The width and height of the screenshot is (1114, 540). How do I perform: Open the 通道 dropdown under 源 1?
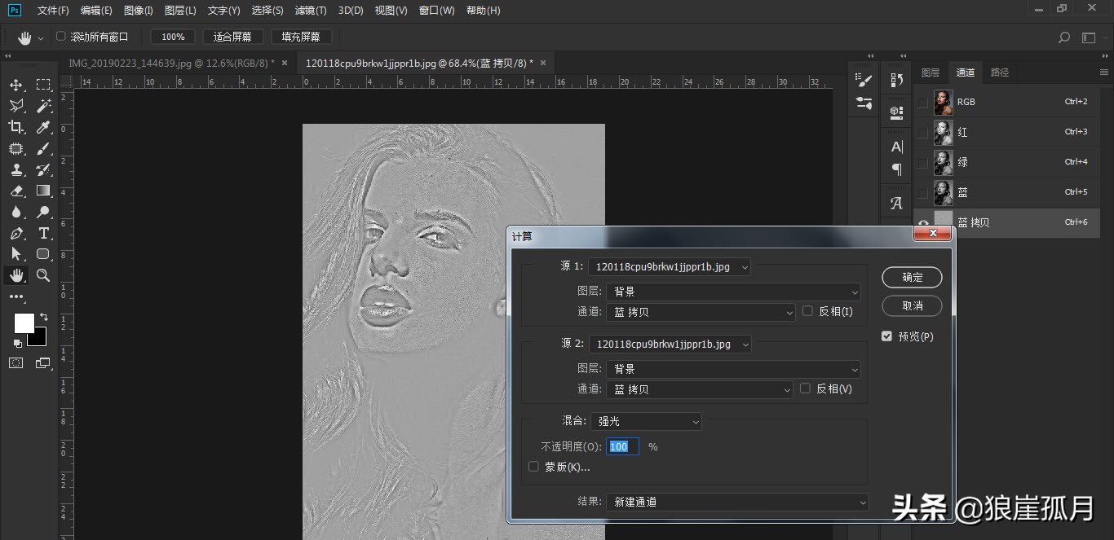point(701,312)
